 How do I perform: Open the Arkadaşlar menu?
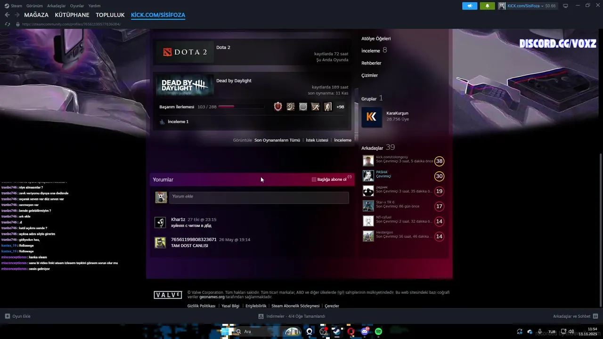(x=57, y=6)
